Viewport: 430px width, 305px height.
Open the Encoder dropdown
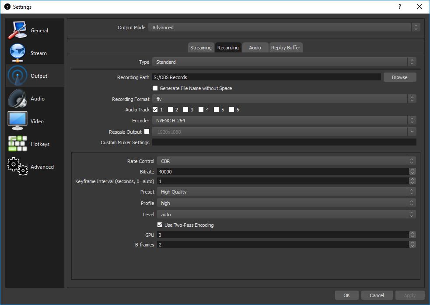(284, 120)
